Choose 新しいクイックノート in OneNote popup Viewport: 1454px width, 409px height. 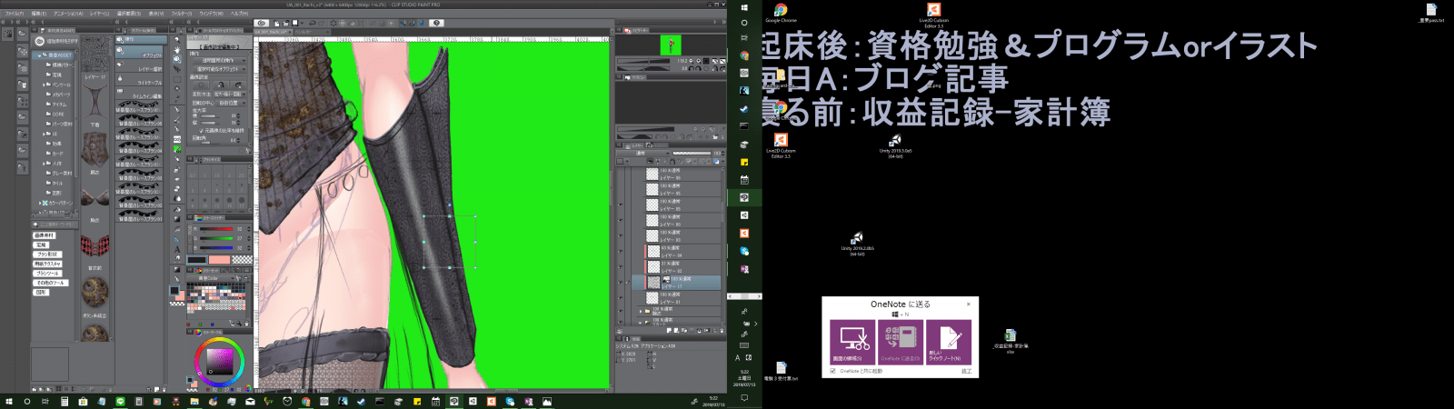tap(949, 342)
